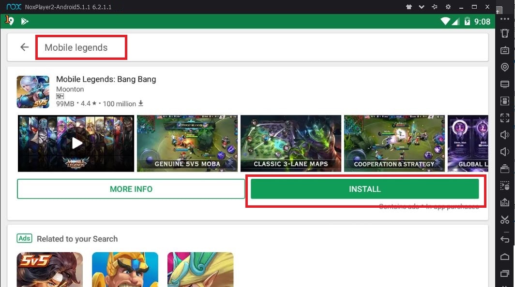The image size is (515, 287).
Task: Go to Android home via sidebar
Action: point(505,256)
